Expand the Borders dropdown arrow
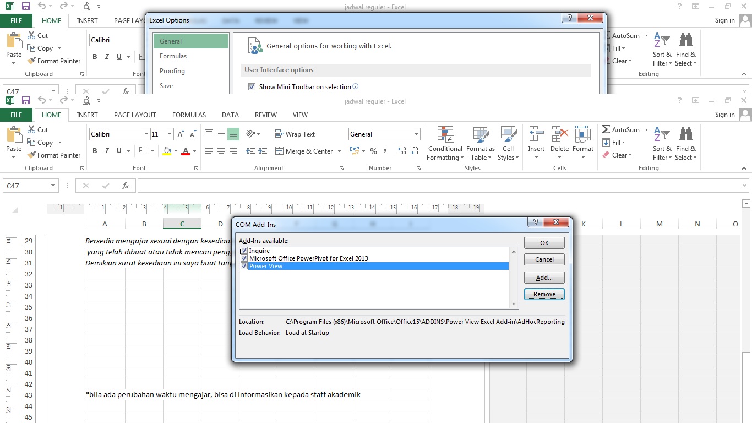 (152, 151)
